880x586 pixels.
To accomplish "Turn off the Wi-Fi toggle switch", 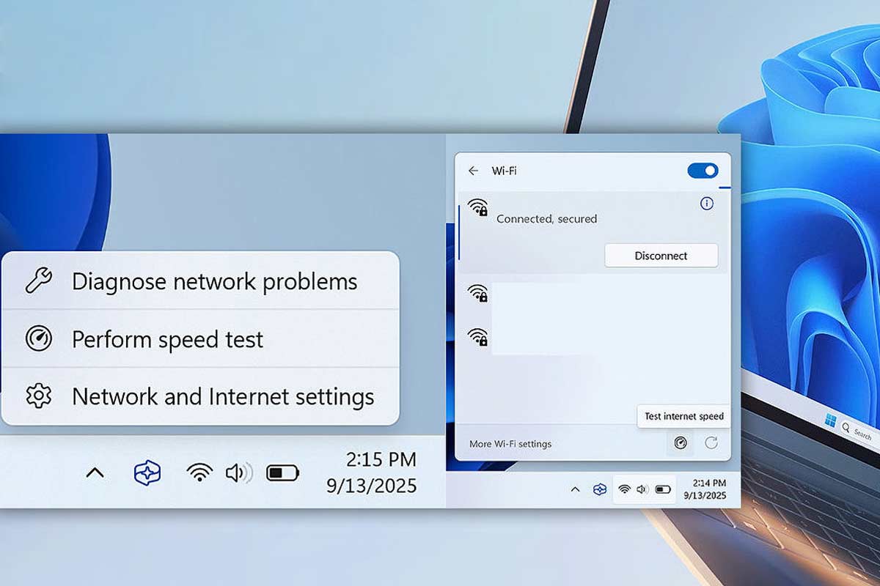I will [703, 171].
